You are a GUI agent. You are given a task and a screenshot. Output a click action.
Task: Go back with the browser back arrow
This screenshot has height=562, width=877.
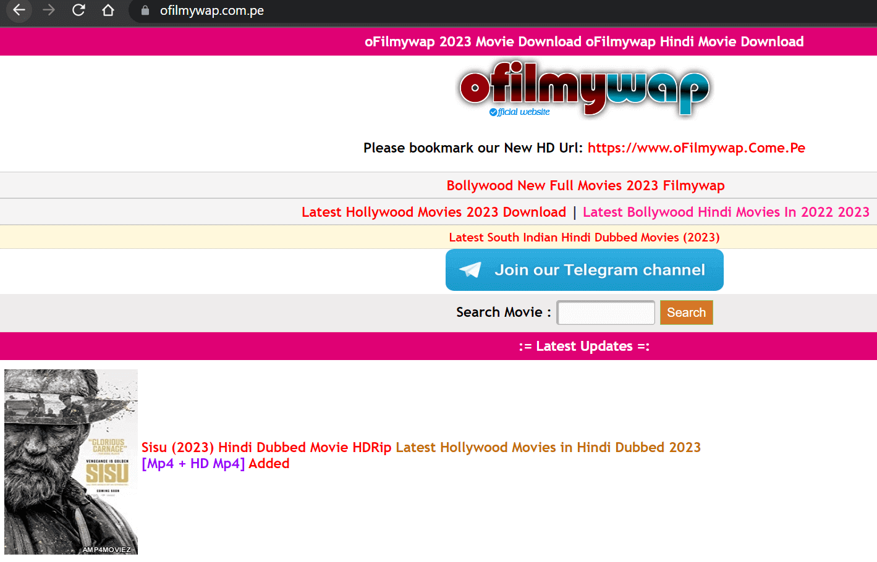(19, 10)
